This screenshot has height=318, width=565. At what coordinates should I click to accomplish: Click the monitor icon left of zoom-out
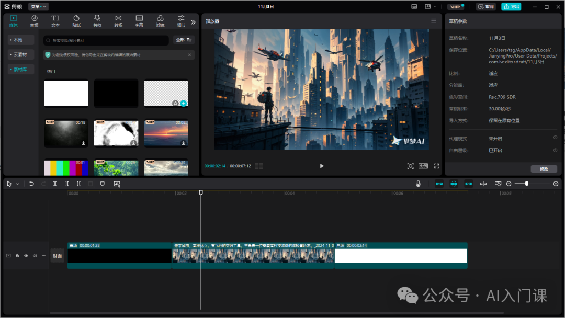[498, 184]
